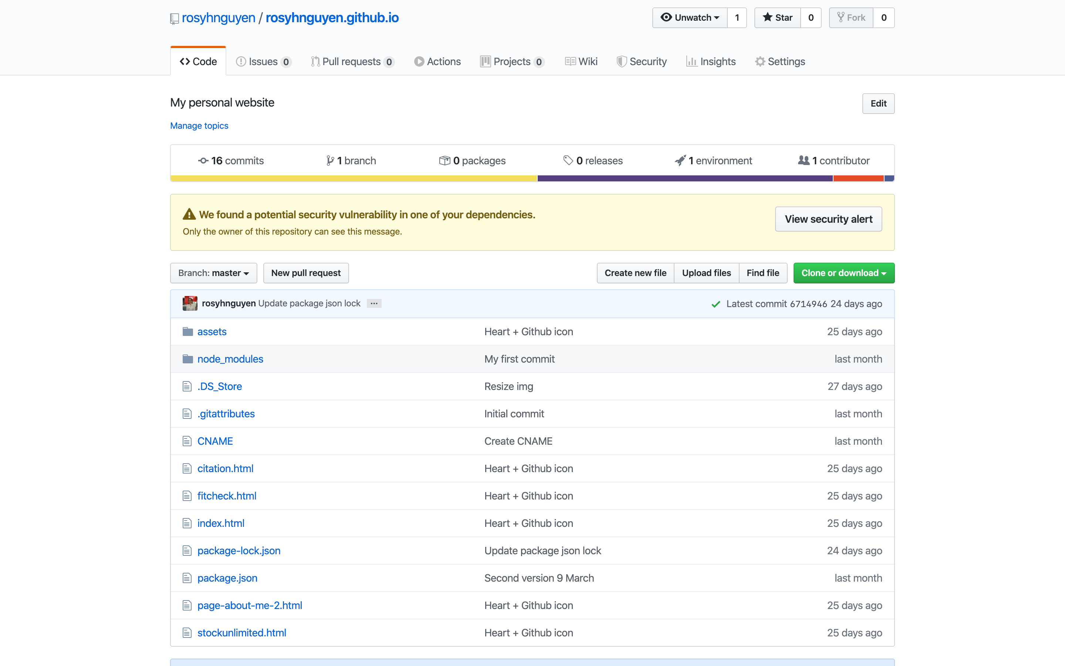Click the rosyhnguyen avatar image
Viewport: 1065px width, 666px height.
pyautogui.click(x=190, y=303)
